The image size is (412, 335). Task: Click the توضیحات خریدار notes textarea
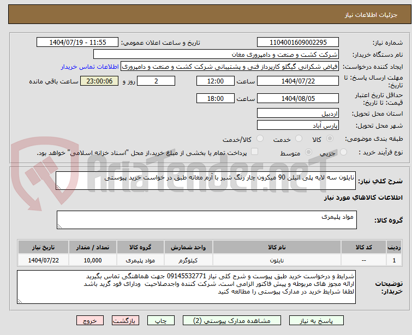[x=186, y=287]
